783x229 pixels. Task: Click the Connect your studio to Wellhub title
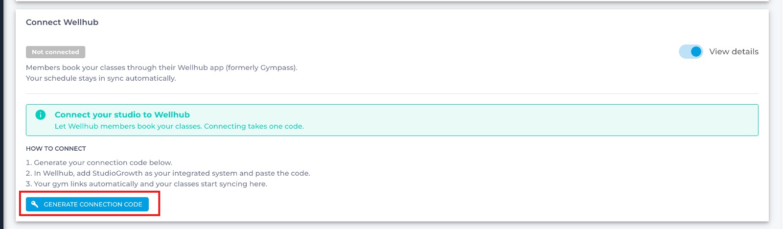tap(122, 114)
